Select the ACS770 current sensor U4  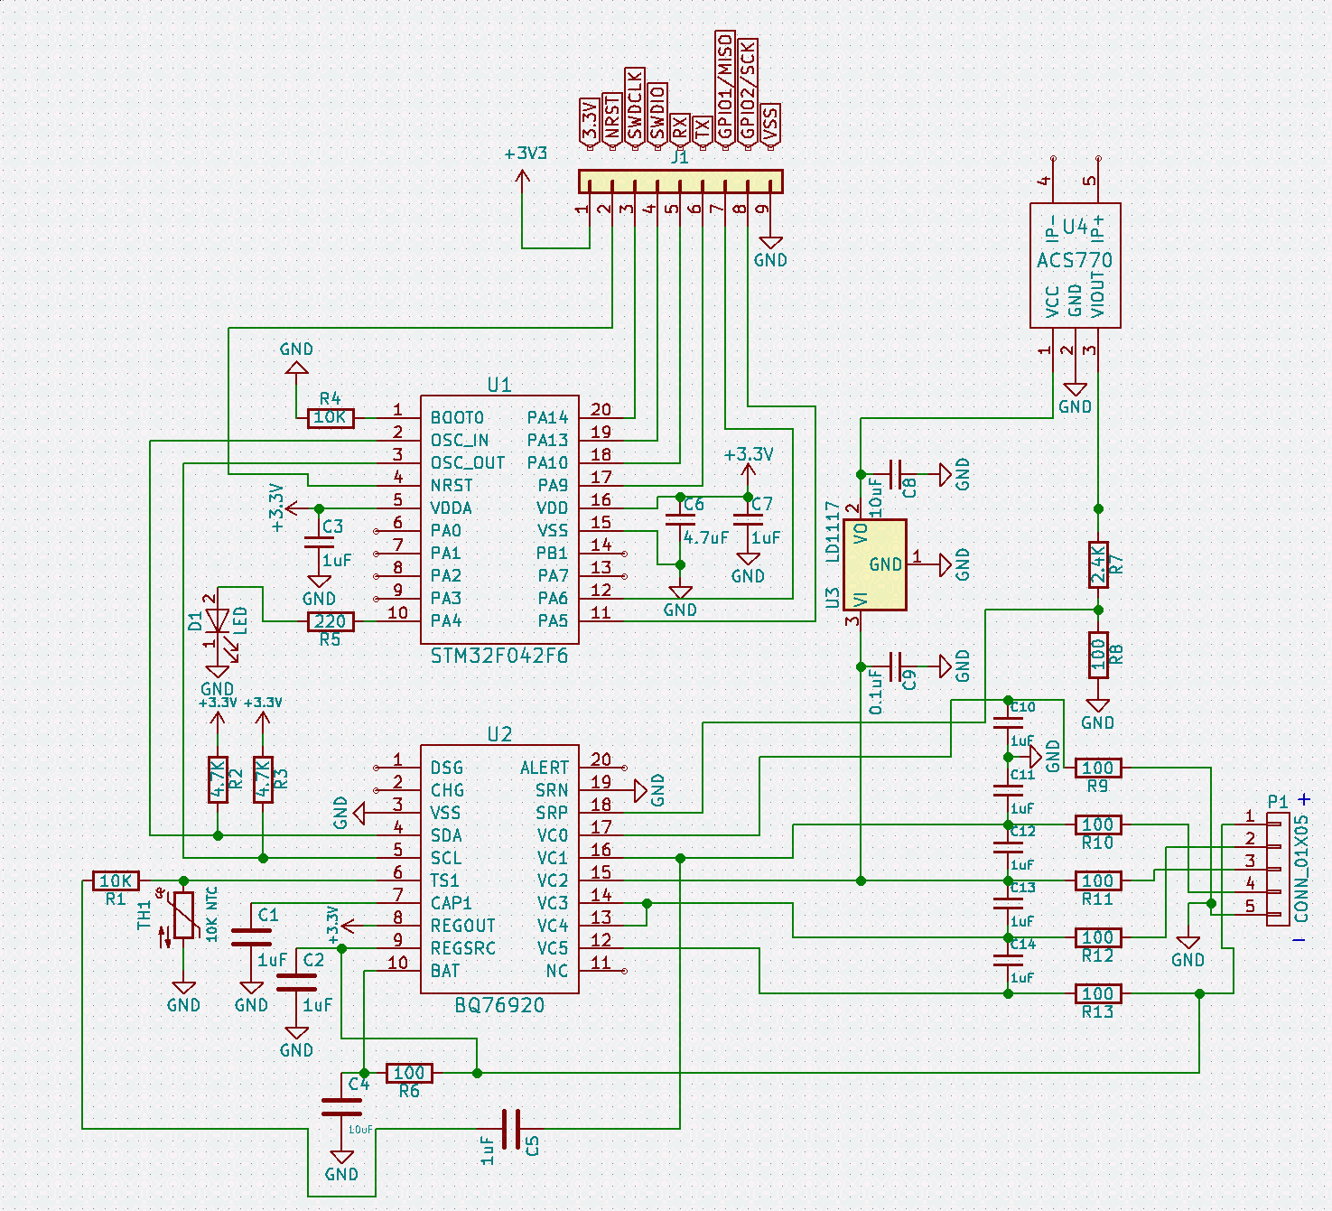click(x=1075, y=265)
